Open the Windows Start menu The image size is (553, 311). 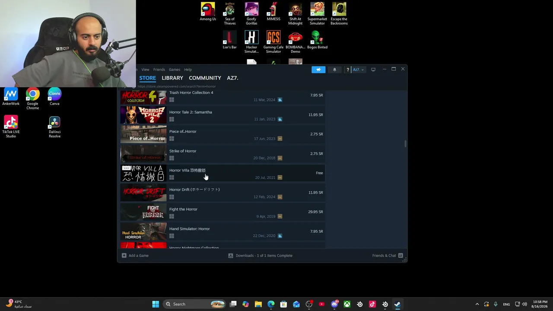[x=156, y=304]
